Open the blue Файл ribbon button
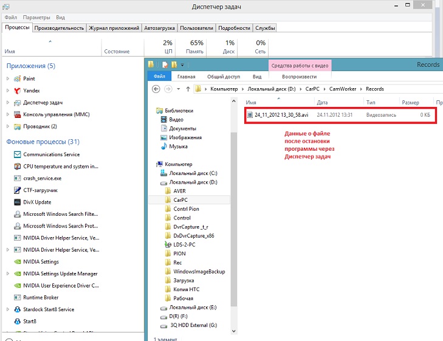The image size is (443, 341). click(x=159, y=77)
